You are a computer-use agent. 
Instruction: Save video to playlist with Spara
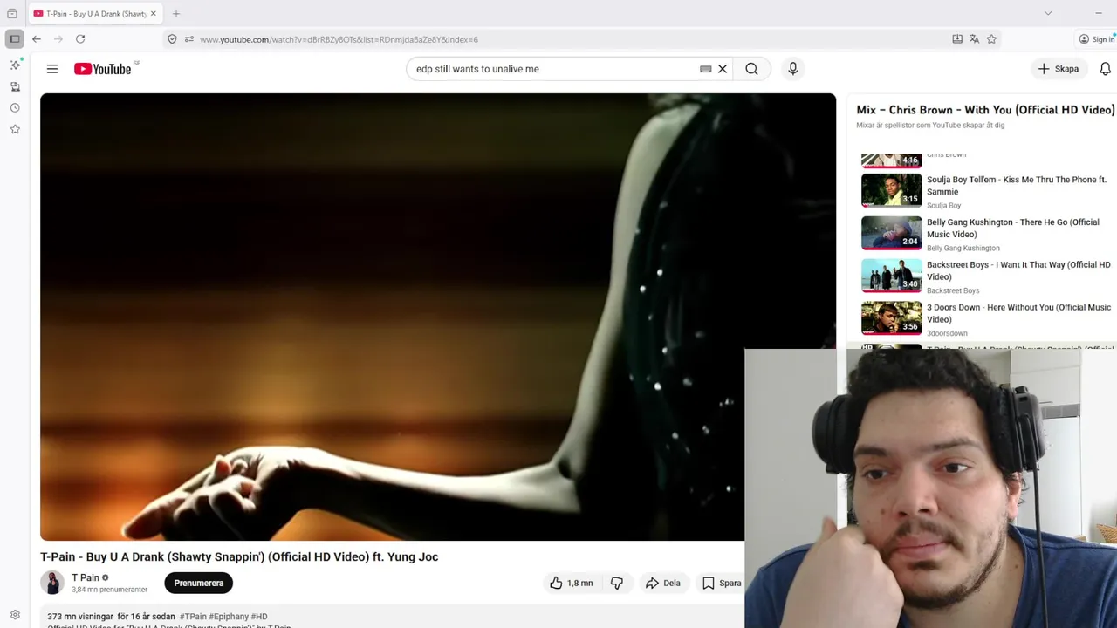(x=722, y=583)
